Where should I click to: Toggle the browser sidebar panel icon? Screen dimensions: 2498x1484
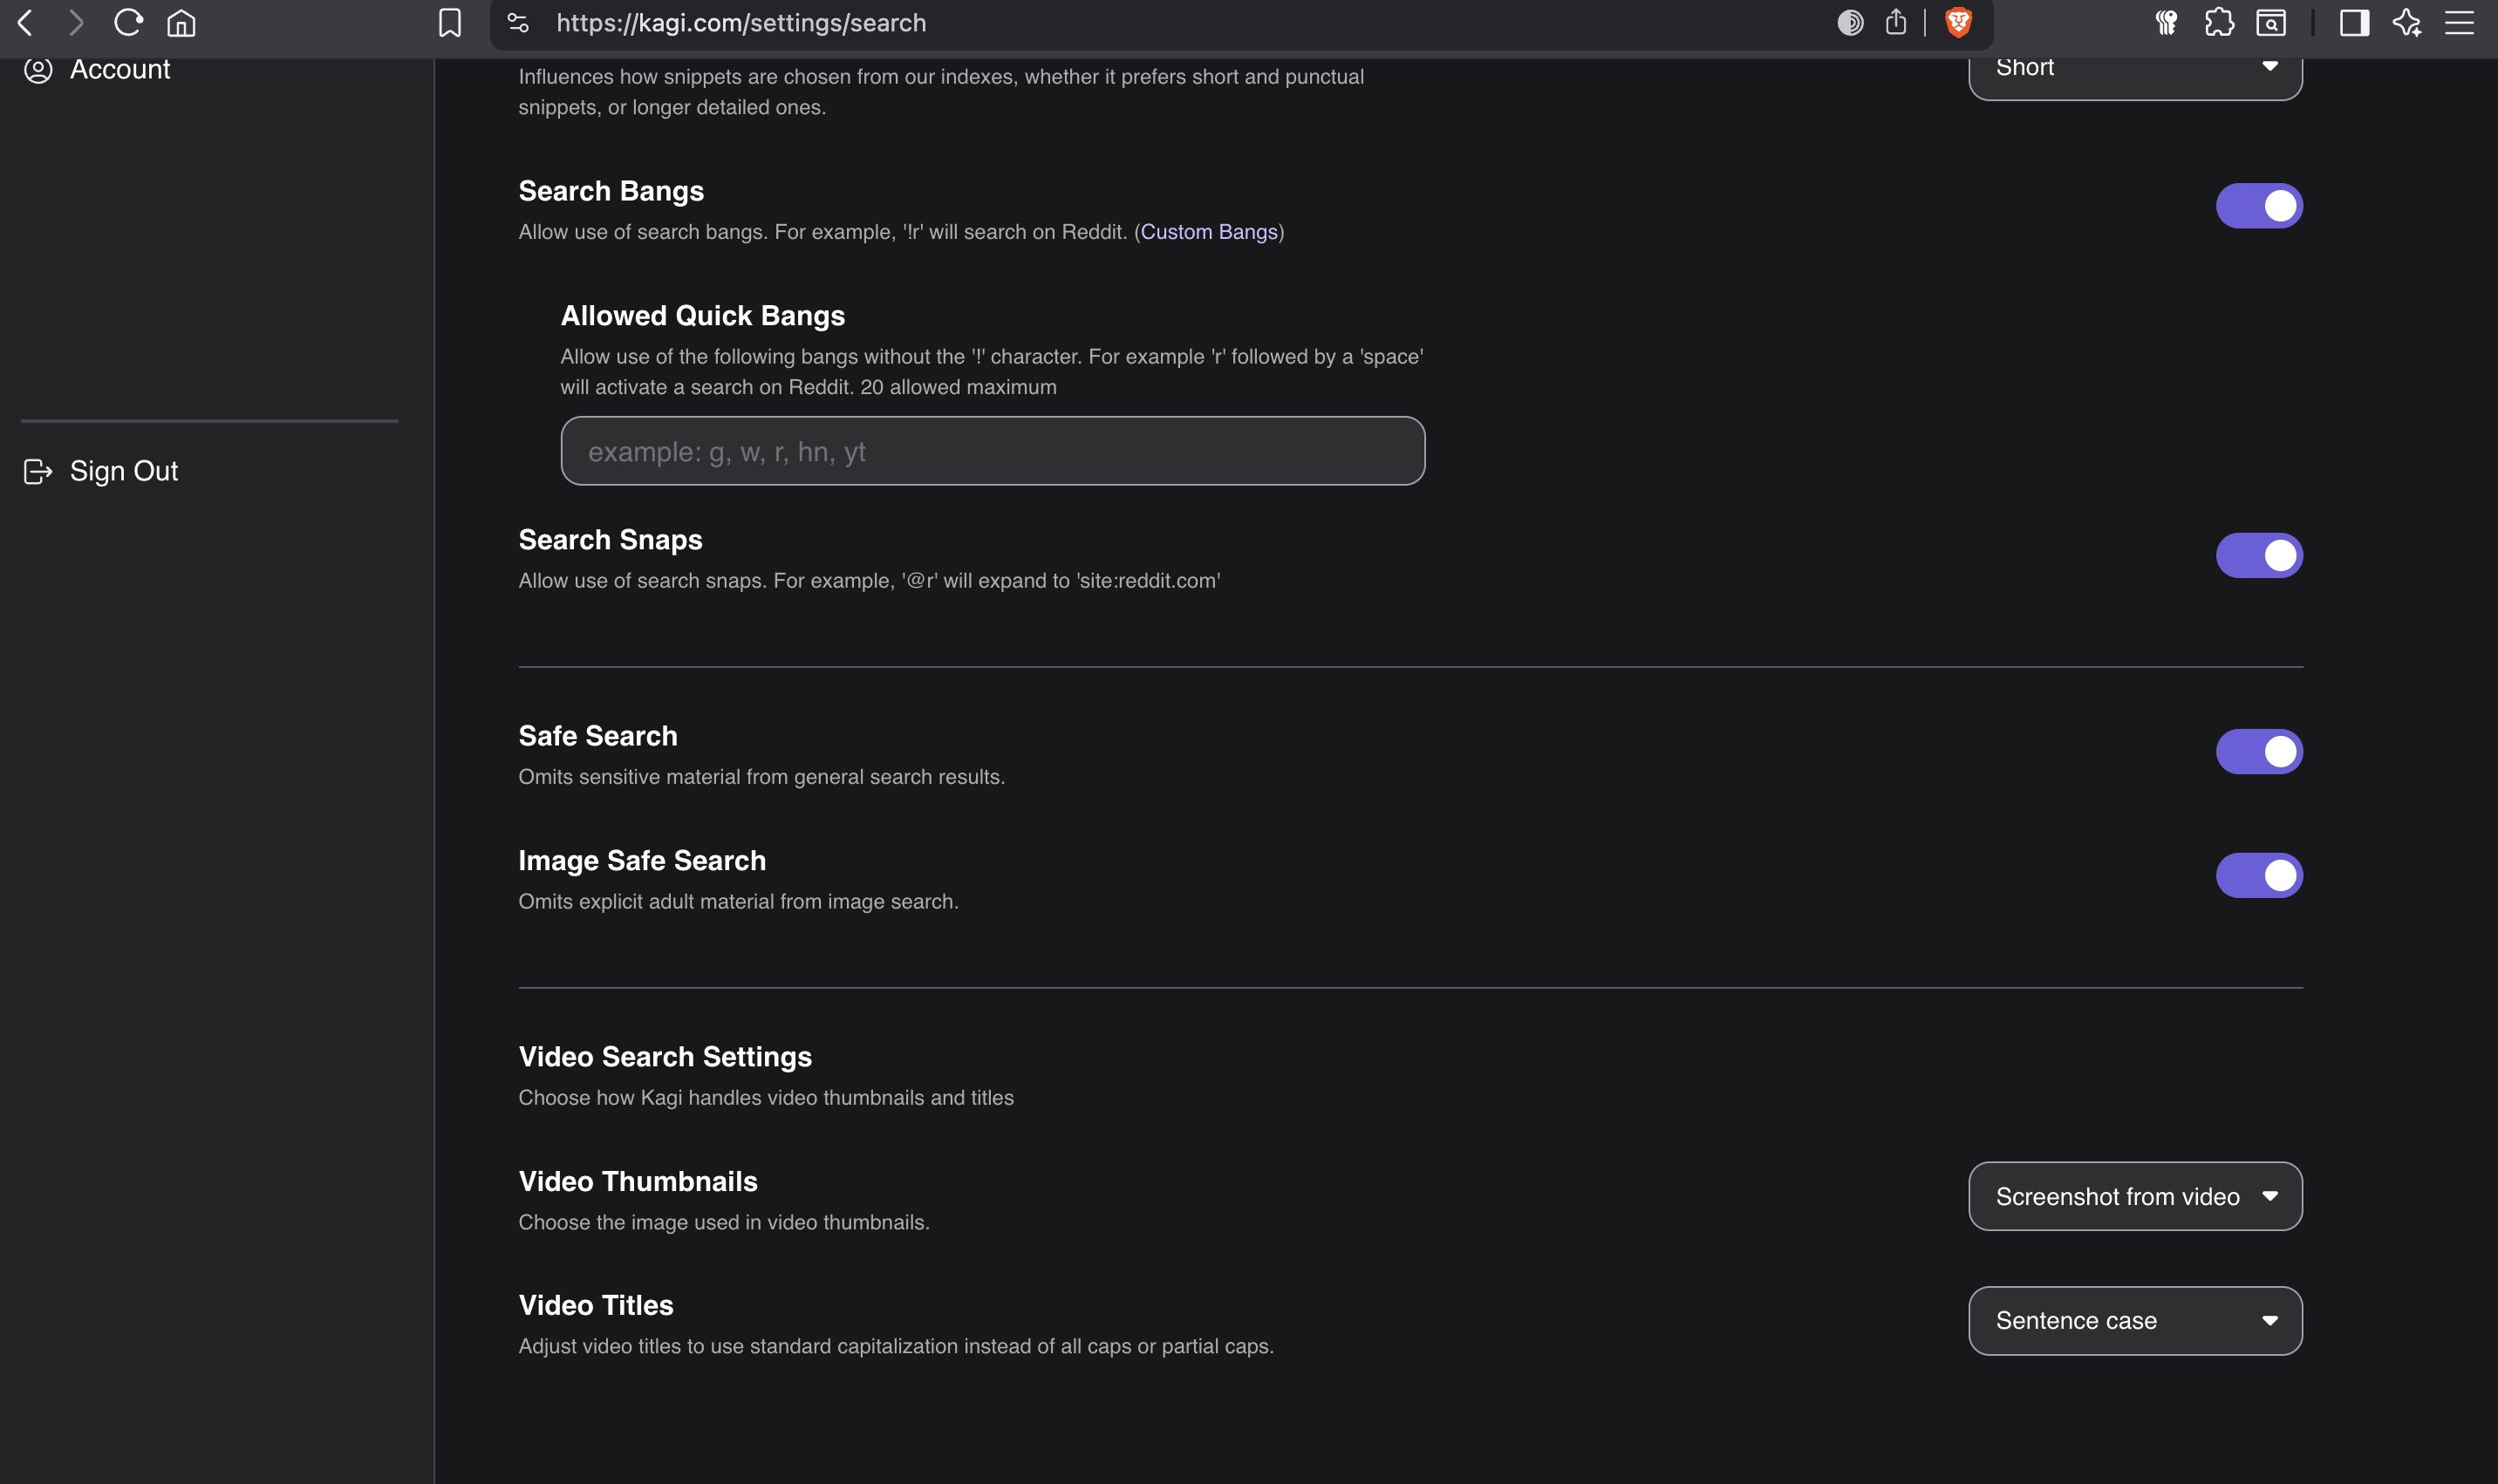[x=2354, y=23]
